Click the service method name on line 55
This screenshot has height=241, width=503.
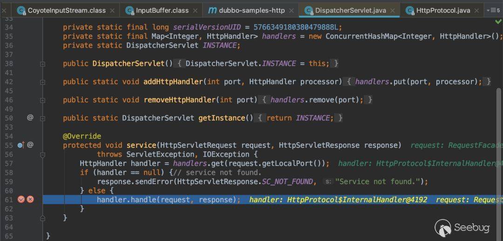(141, 145)
